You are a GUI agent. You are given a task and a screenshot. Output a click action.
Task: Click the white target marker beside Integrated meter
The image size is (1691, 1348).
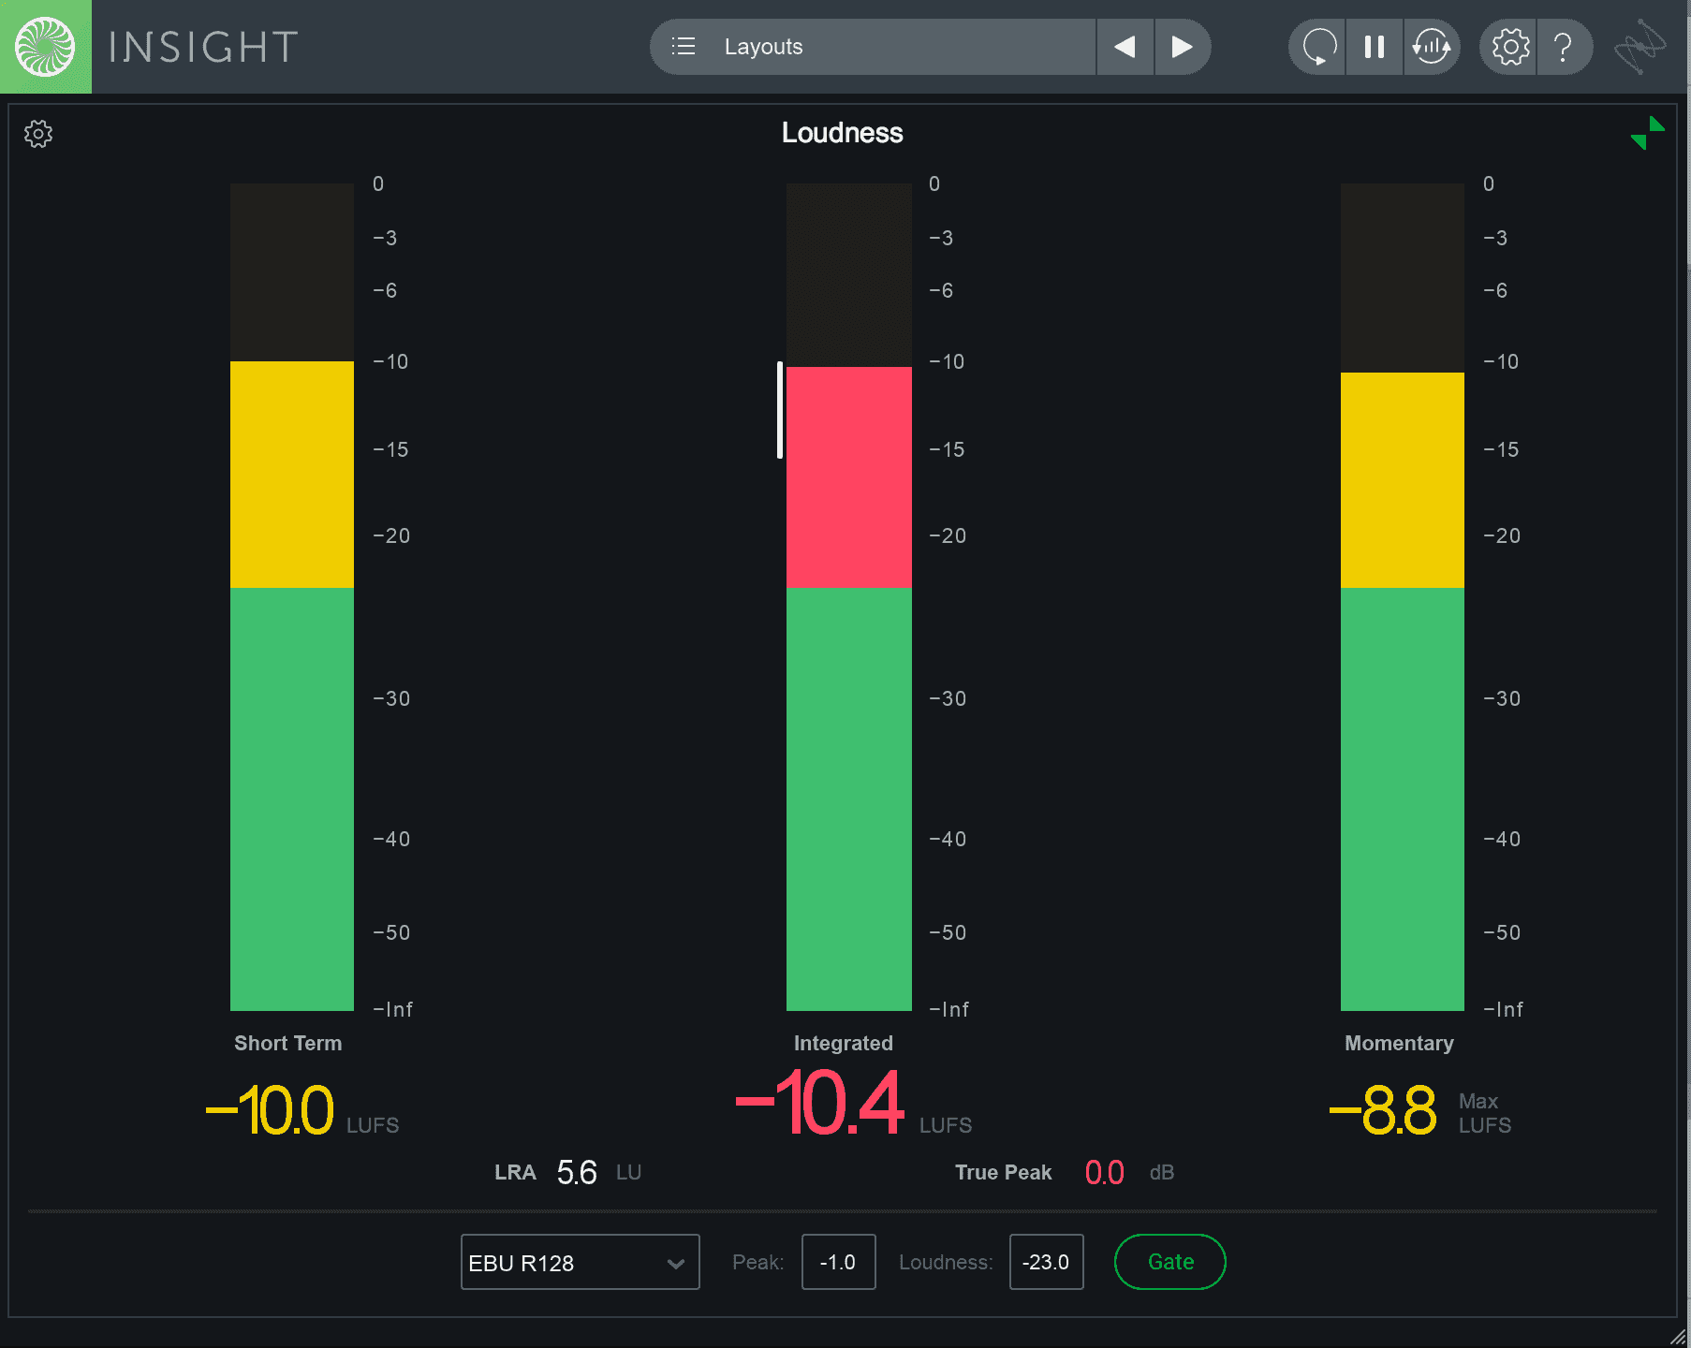tap(780, 410)
